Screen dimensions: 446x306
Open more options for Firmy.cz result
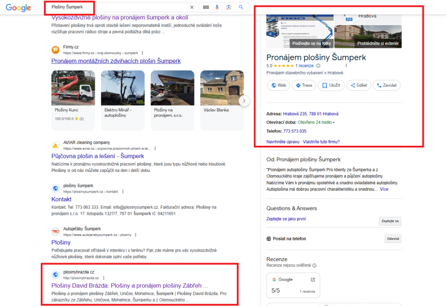(142, 53)
